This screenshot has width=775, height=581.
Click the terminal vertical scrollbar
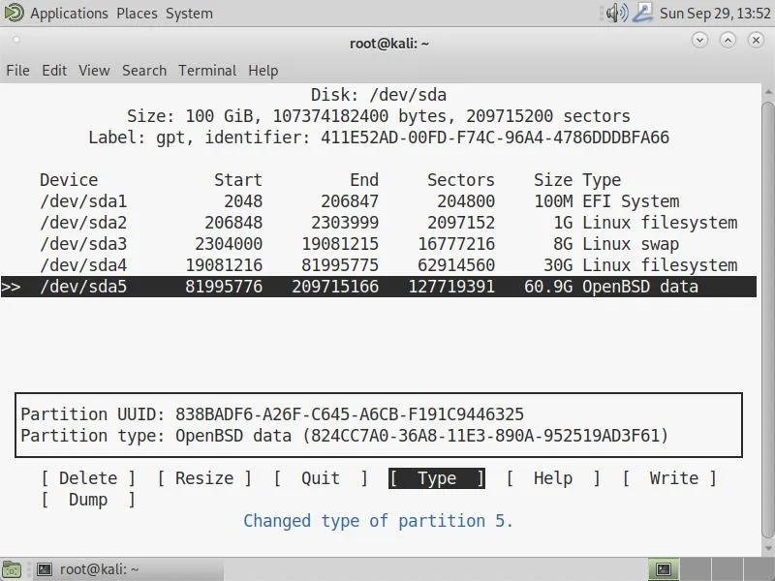767,320
